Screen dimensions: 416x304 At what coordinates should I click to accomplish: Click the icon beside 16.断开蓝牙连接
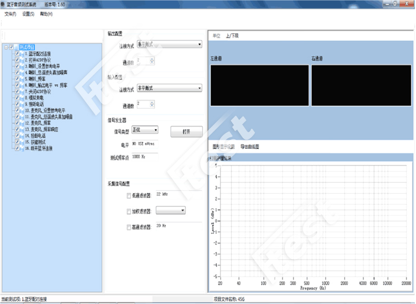(22, 148)
